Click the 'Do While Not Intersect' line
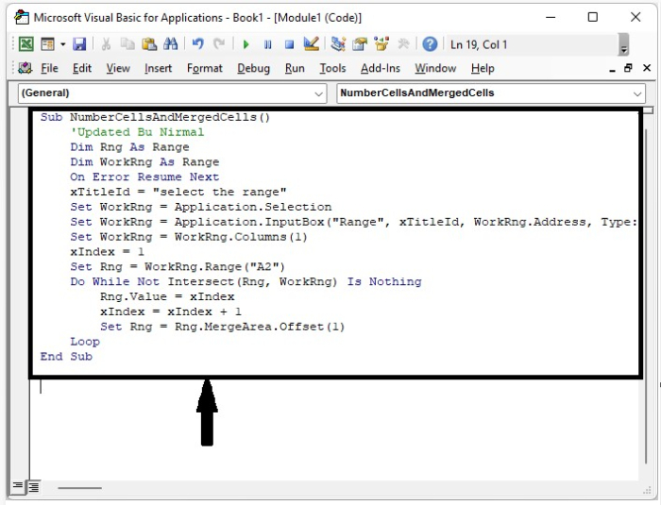661x505 pixels. tap(246, 281)
